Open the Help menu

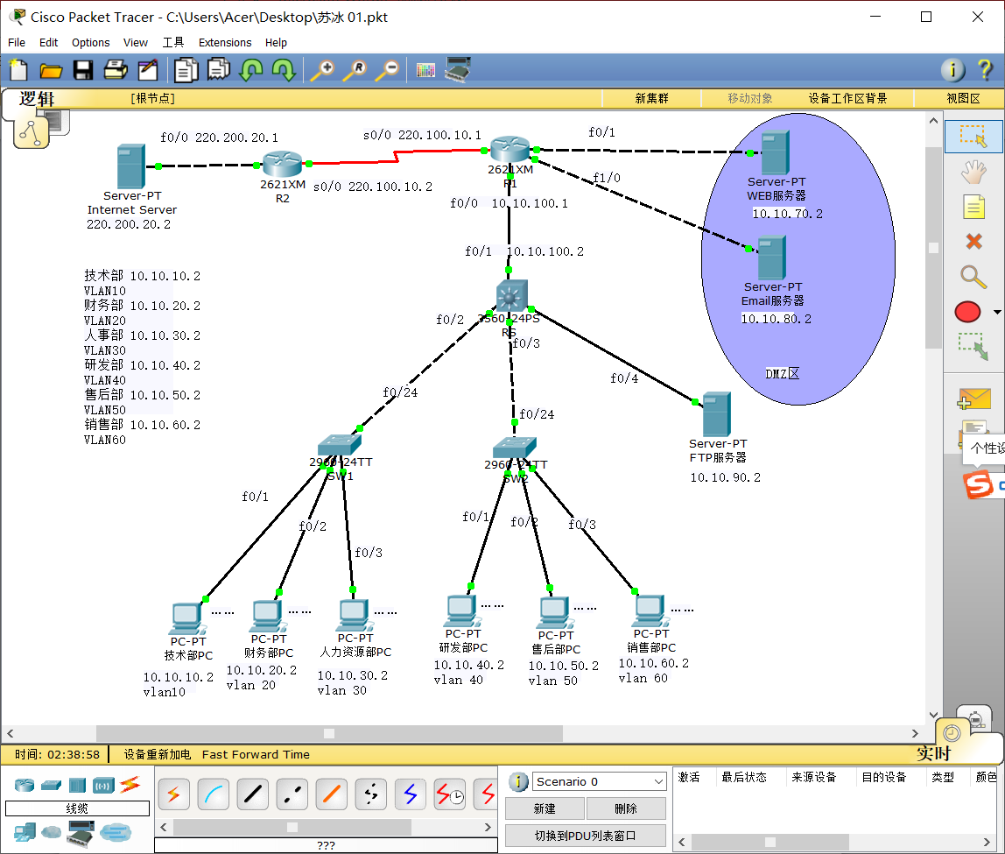[276, 42]
